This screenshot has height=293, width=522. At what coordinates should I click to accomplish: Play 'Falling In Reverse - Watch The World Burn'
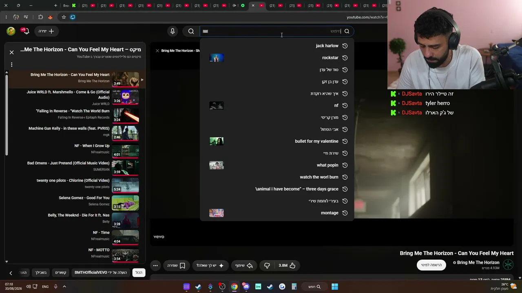[x=77, y=115]
